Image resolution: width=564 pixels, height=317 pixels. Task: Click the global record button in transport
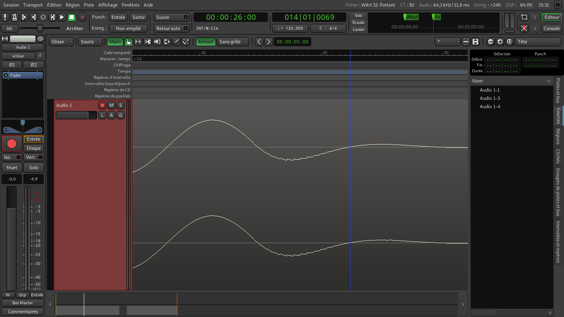[82, 17]
